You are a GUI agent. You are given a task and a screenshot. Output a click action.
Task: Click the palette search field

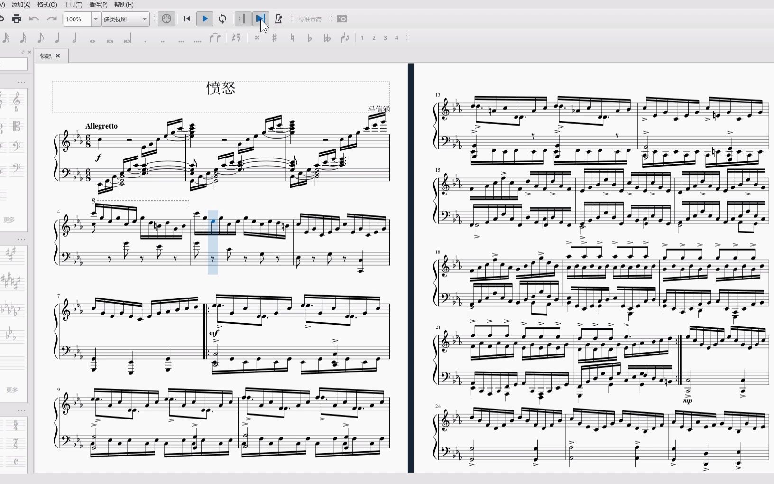[x=13, y=64]
